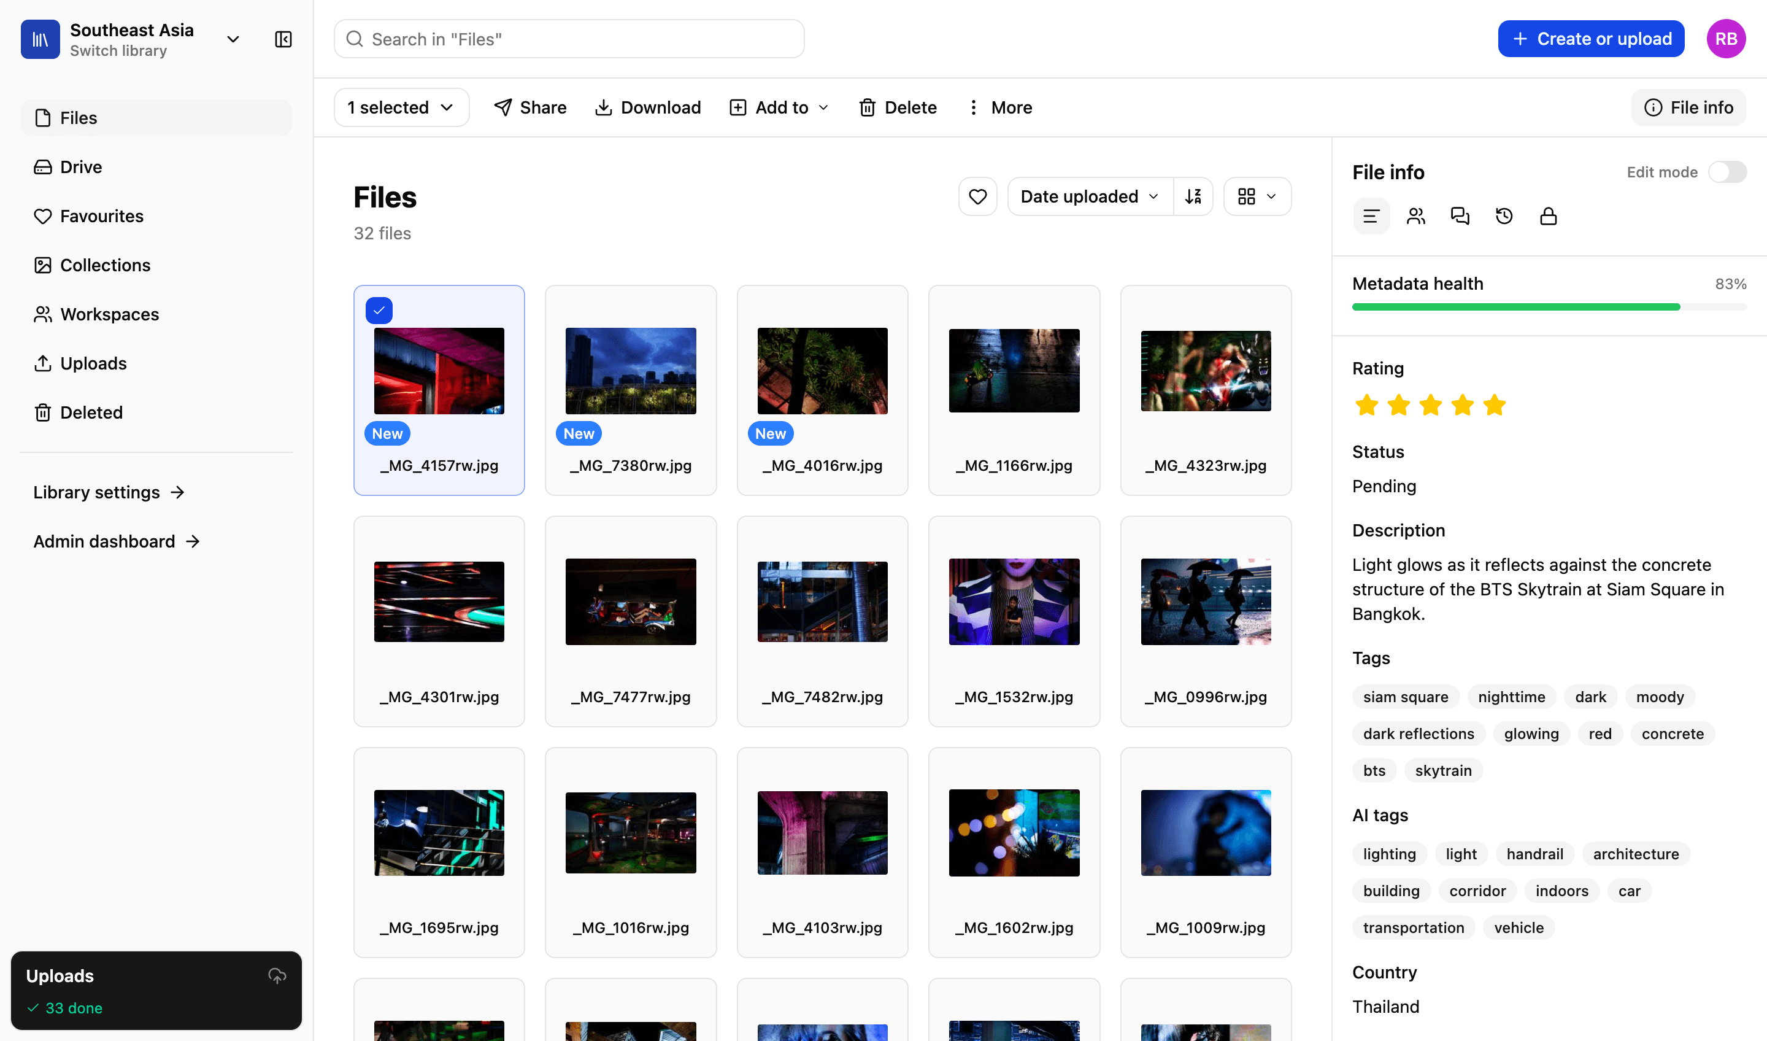1767x1041 pixels.
Task: Click the Download arrow icon
Action: click(603, 107)
